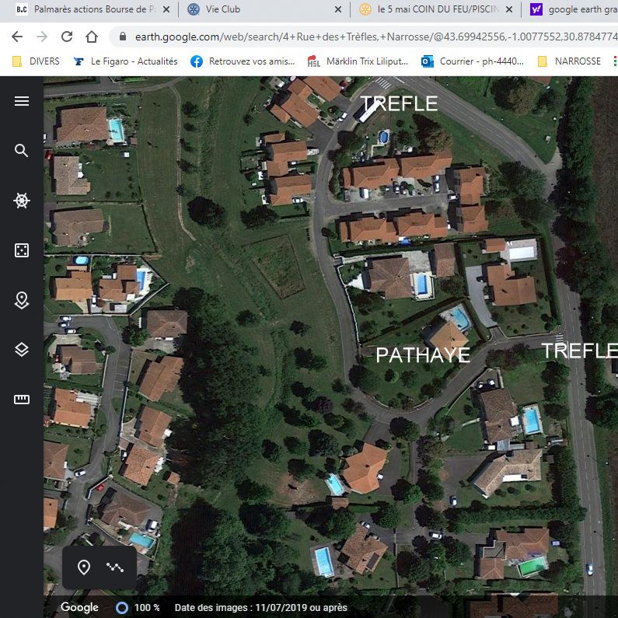Add a placemark with the pin tool
The image size is (618, 618).
click(83, 567)
